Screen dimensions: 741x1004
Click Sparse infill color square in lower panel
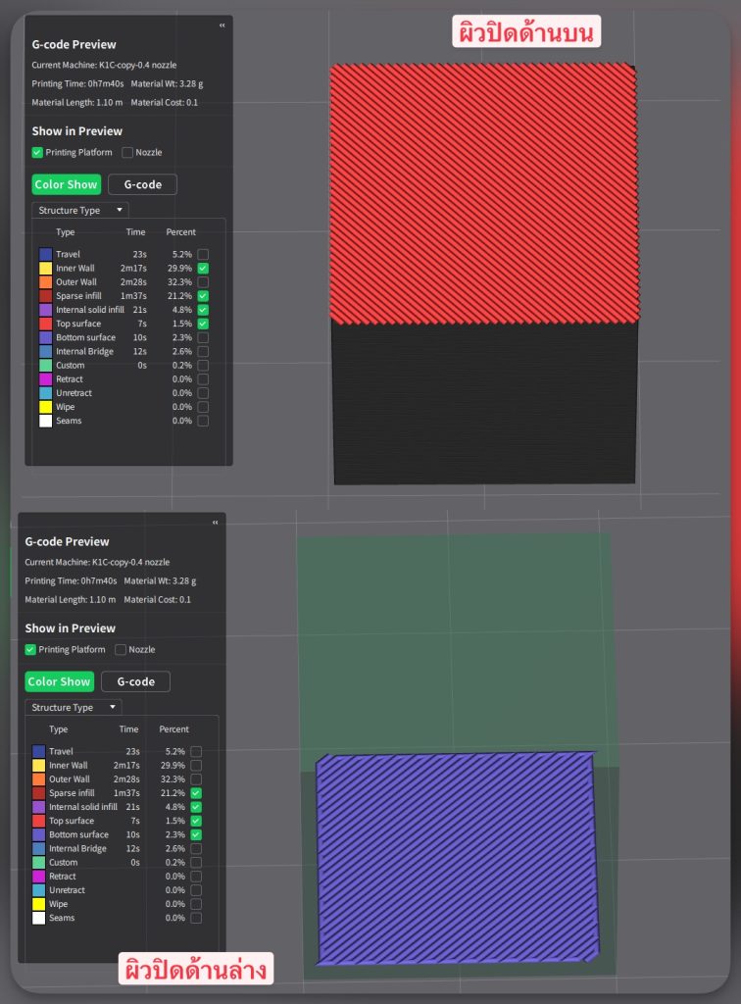pyautogui.click(x=38, y=793)
